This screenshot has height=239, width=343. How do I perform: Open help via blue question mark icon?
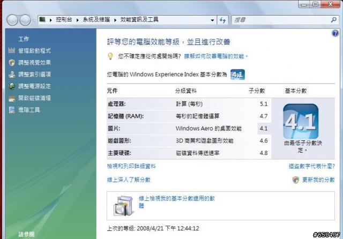[x=335, y=33]
